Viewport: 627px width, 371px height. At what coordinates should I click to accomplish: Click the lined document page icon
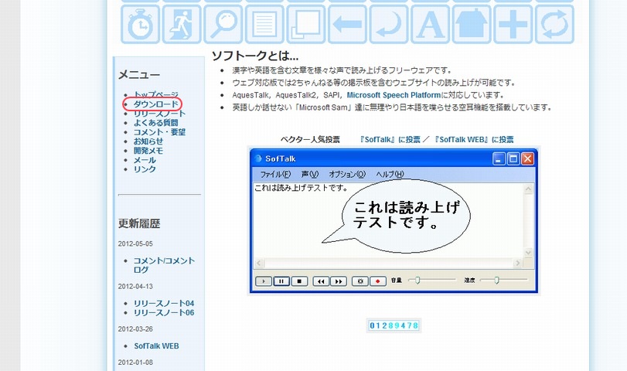point(265,24)
